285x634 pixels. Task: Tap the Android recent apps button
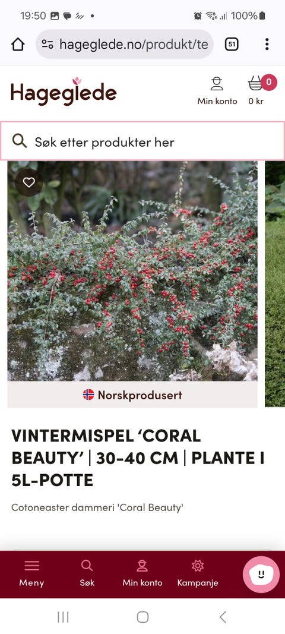pyautogui.click(x=63, y=617)
